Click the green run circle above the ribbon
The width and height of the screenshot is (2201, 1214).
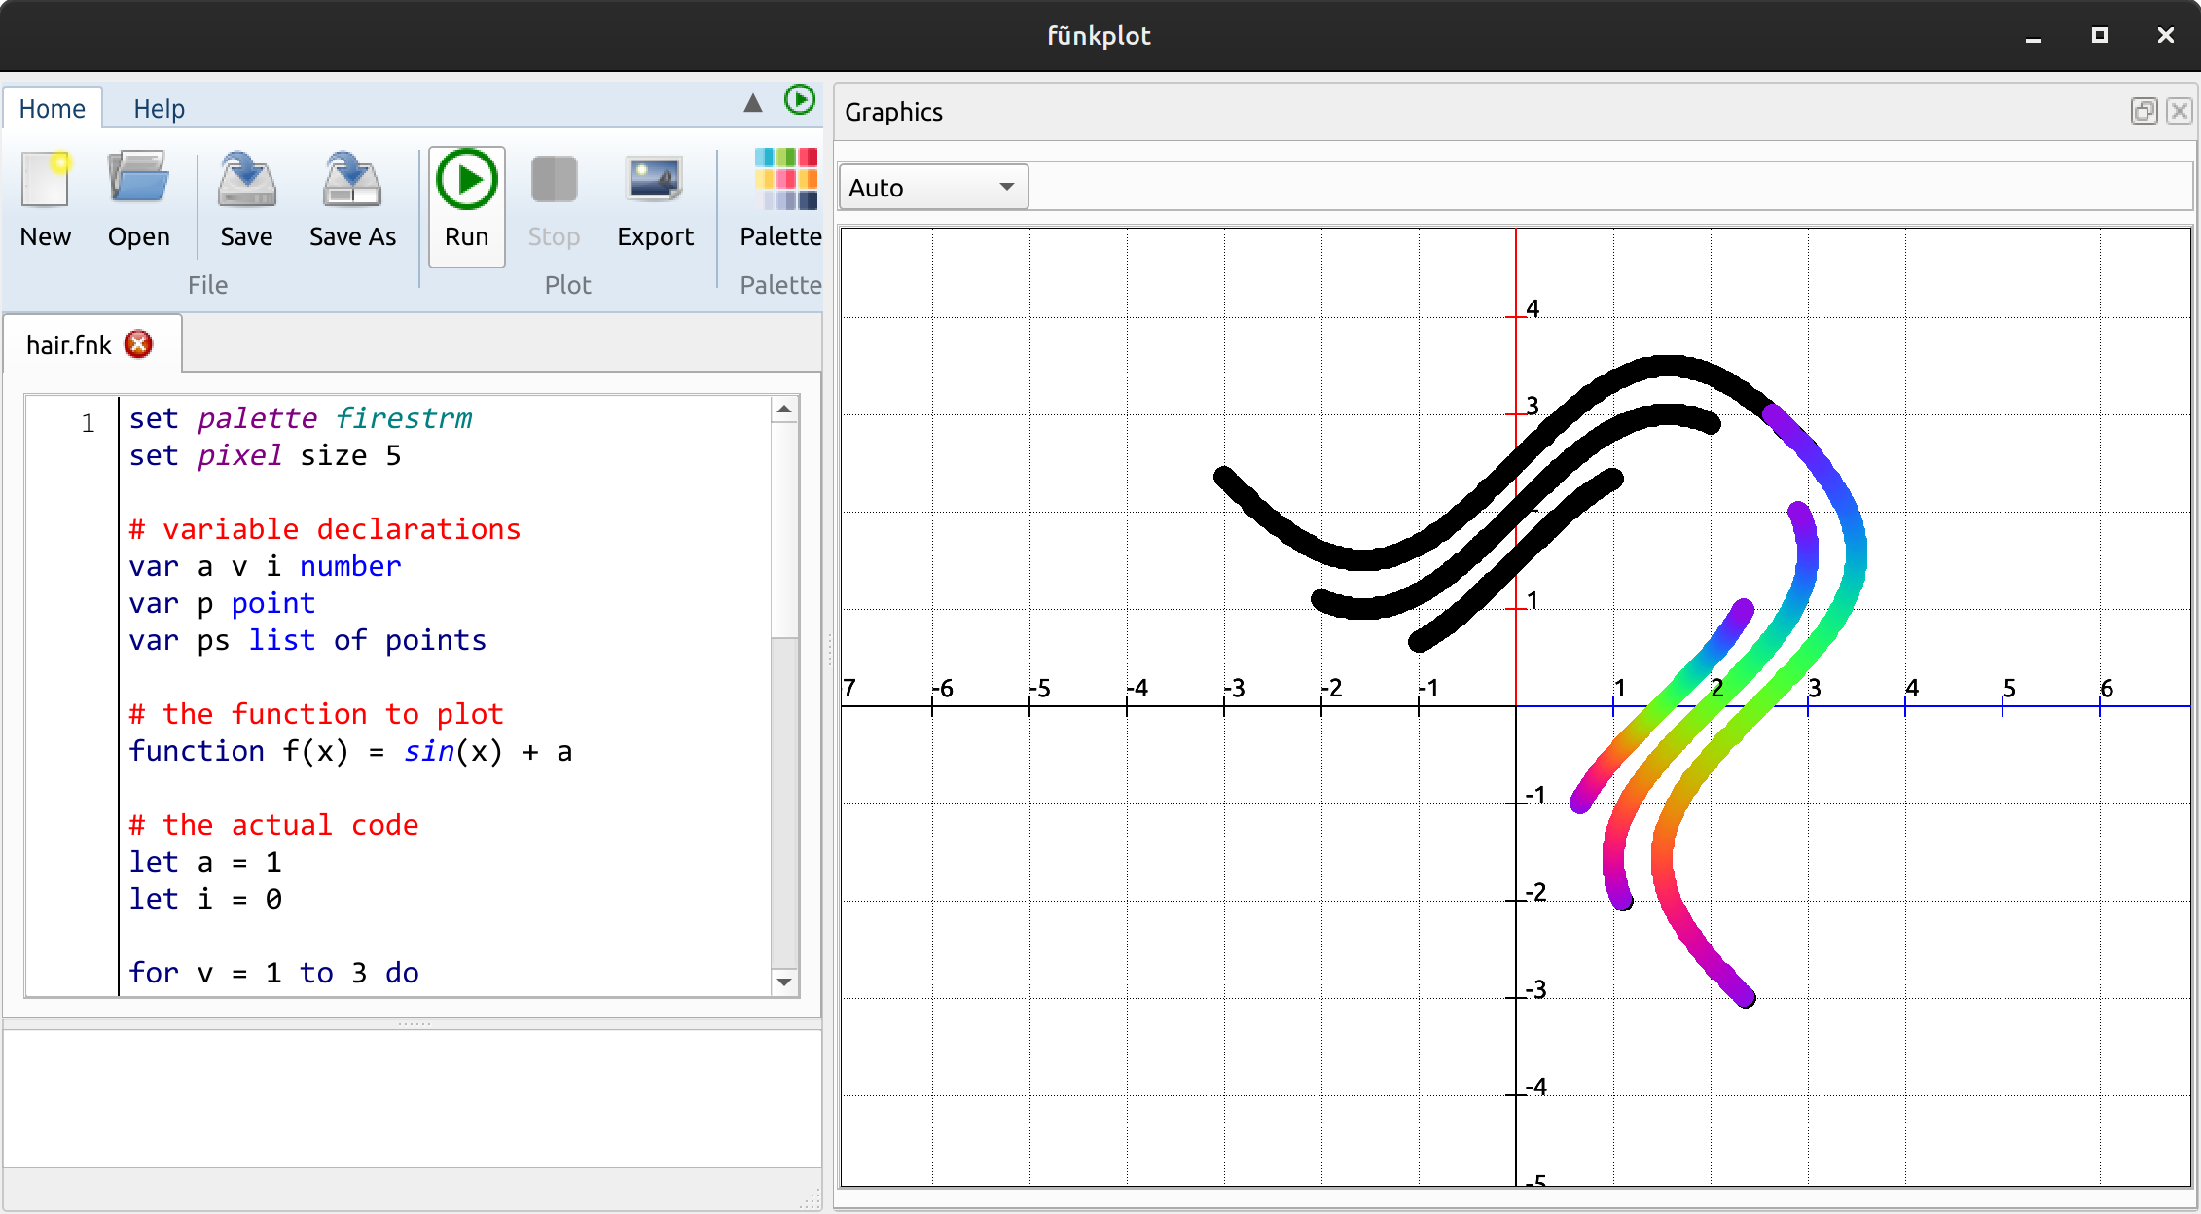point(800,100)
